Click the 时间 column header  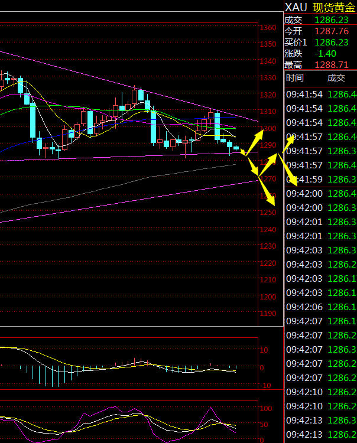point(295,78)
